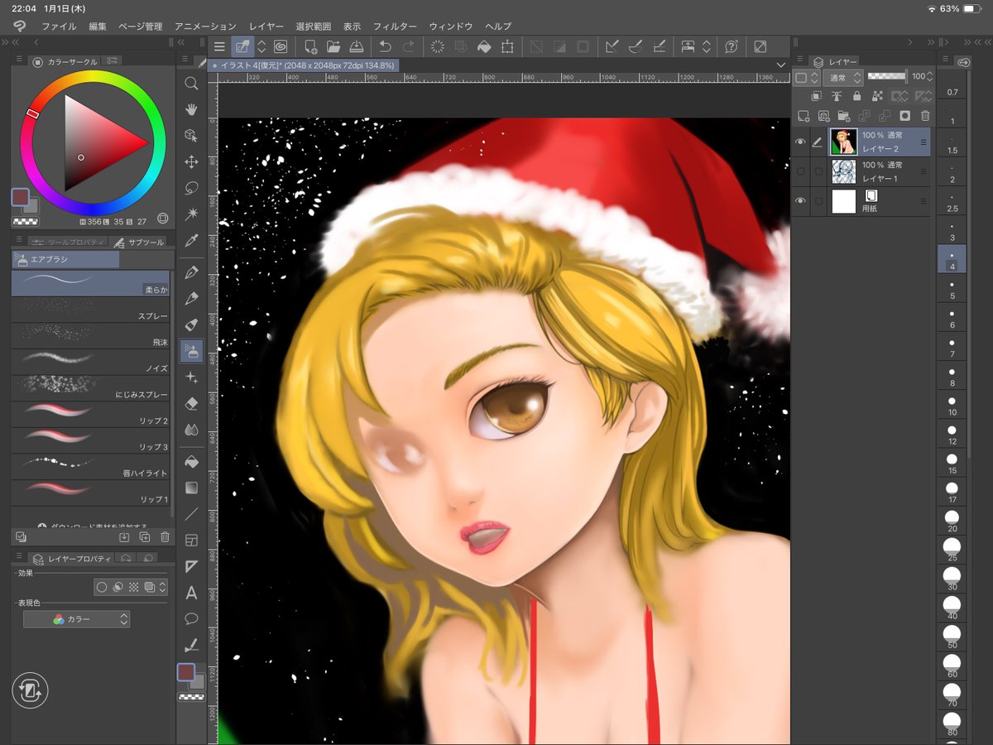Click the layer opacity slider bar
Viewport: 993px width, 745px height.
(x=887, y=76)
